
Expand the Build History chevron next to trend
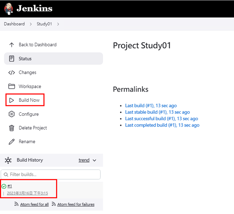(94, 160)
